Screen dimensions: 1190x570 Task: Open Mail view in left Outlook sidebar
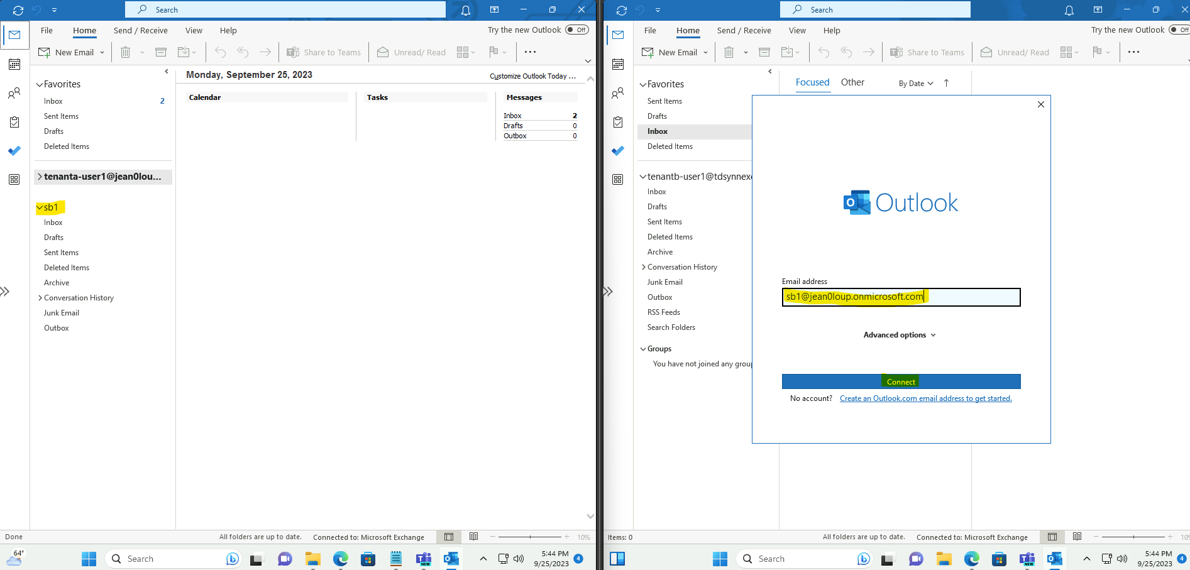click(14, 35)
